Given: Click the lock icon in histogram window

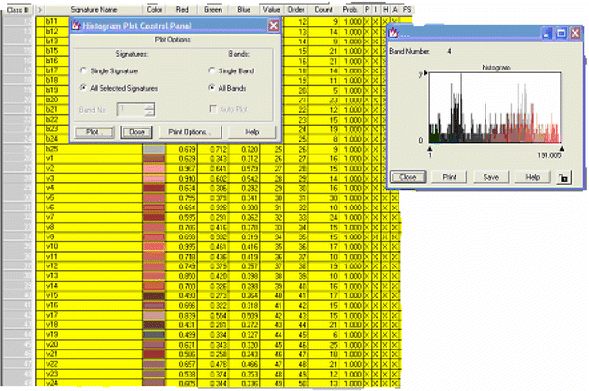Looking at the screenshot, I should point(564,179).
